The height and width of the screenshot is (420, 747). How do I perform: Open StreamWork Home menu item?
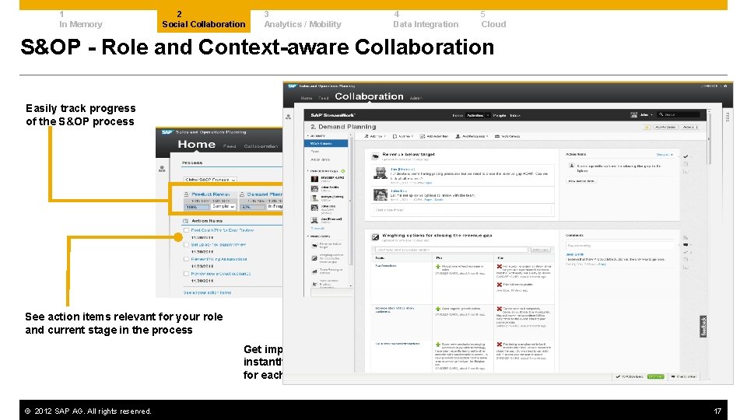tap(458, 115)
